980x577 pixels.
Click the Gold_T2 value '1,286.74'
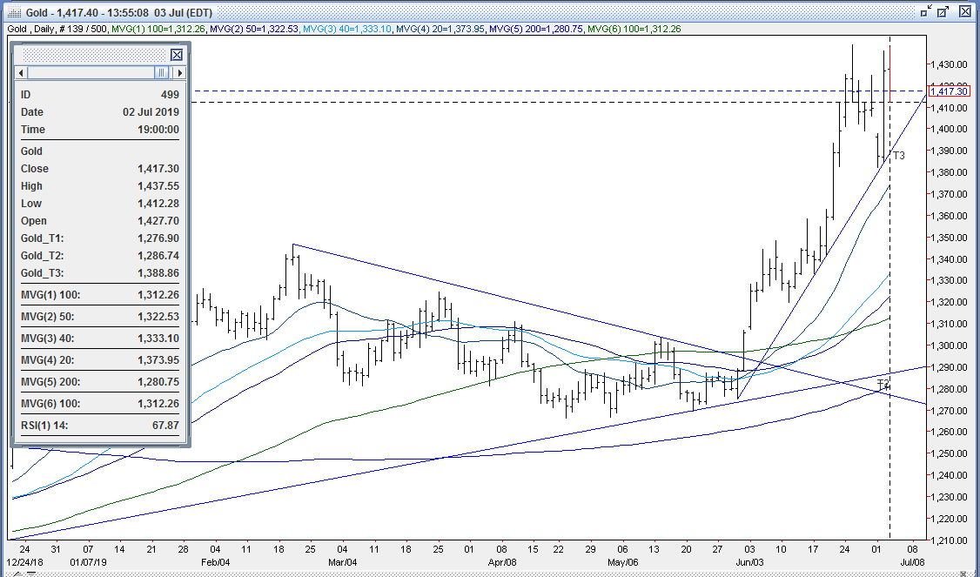pos(158,257)
